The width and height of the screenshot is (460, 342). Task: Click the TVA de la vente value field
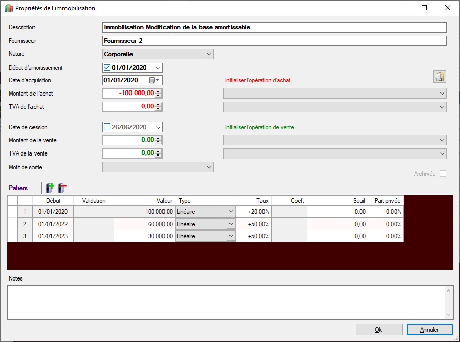(129, 153)
